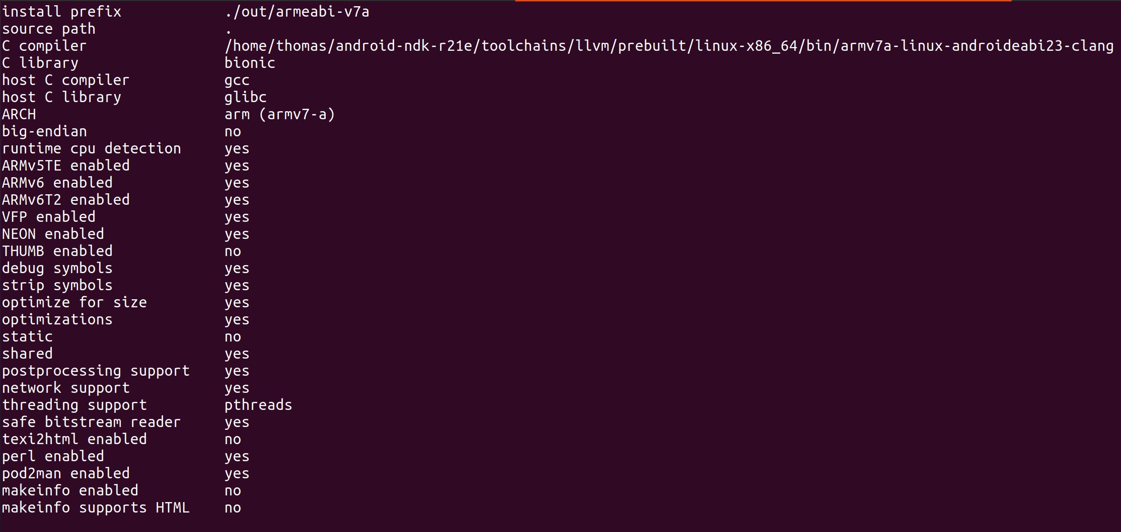This screenshot has height=532, width=1121.
Task: Click the 'gcc' host compiler value
Action: click(x=237, y=80)
